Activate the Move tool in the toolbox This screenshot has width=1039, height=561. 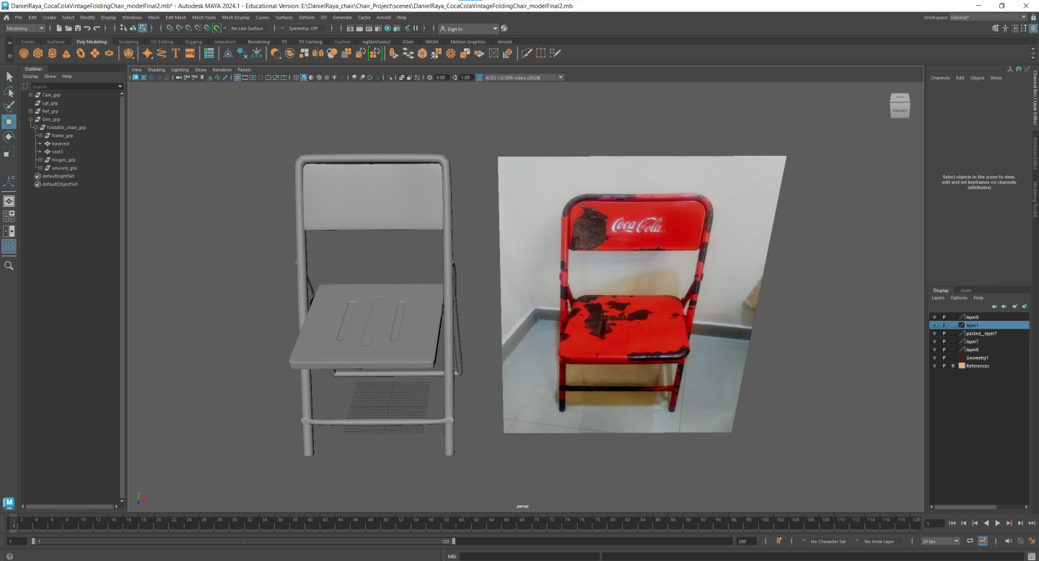pyautogui.click(x=9, y=122)
